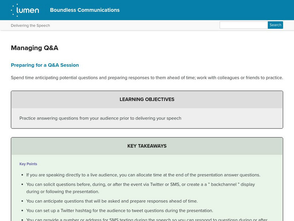Click the "Practice answering questions" learning objective
294x221 pixels.
click(x=100, y=118)
